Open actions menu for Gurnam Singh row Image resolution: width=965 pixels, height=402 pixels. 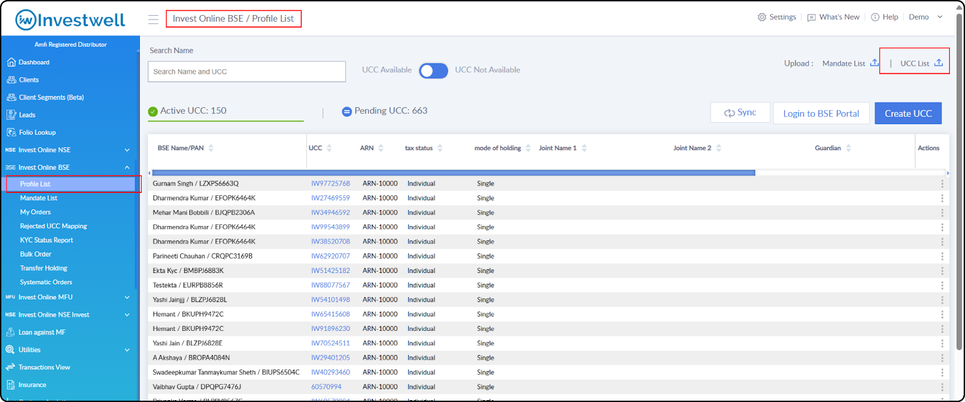tap(942, 184)
